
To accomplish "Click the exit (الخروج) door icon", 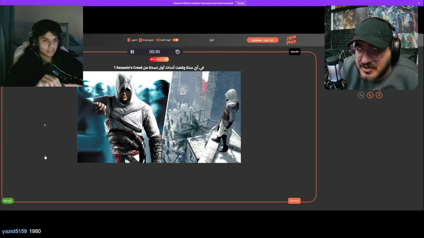I will click(129, 40).
